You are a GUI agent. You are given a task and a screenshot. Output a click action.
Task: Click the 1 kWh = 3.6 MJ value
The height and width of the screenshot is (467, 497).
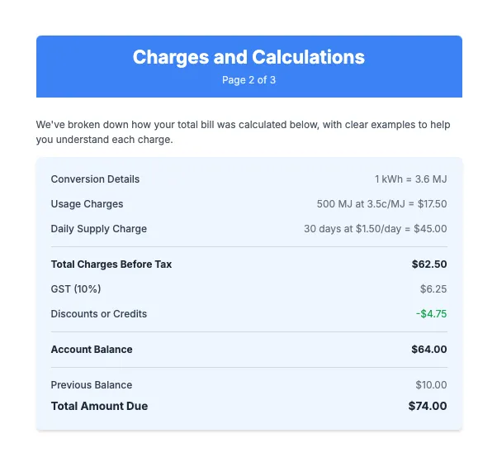pyautogui.click(x=410, y=179)
